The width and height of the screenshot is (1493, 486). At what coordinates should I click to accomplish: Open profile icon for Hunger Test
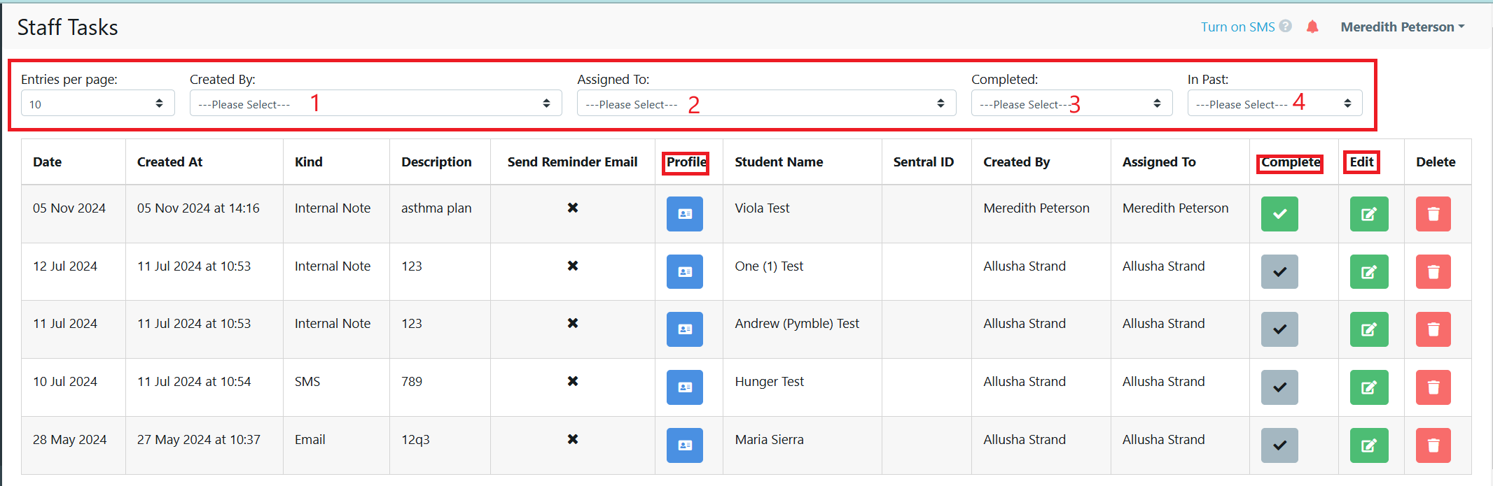(x=684, y=387)
